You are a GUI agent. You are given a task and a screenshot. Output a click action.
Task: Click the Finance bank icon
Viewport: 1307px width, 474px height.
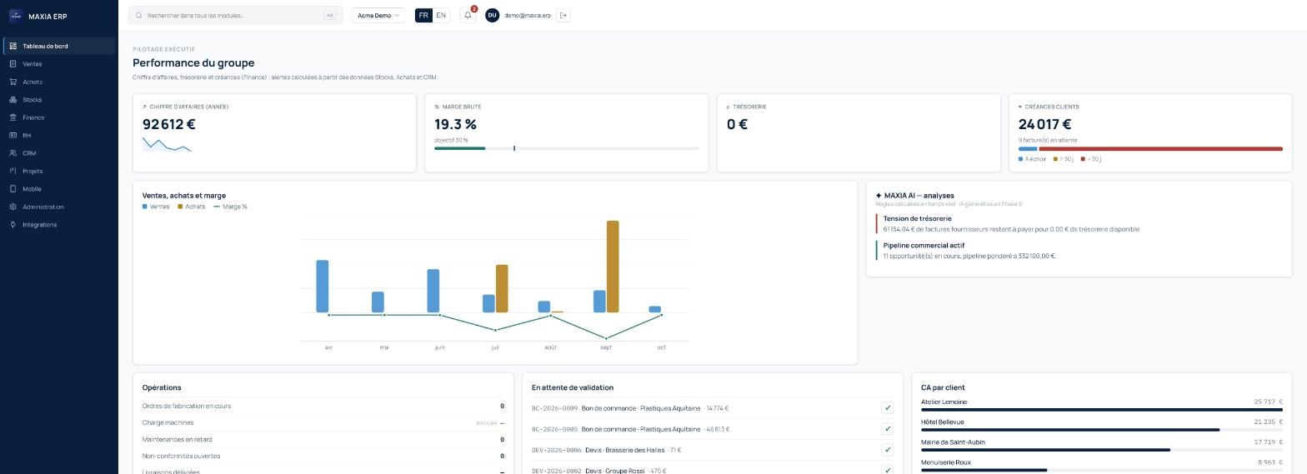(13, 117)
